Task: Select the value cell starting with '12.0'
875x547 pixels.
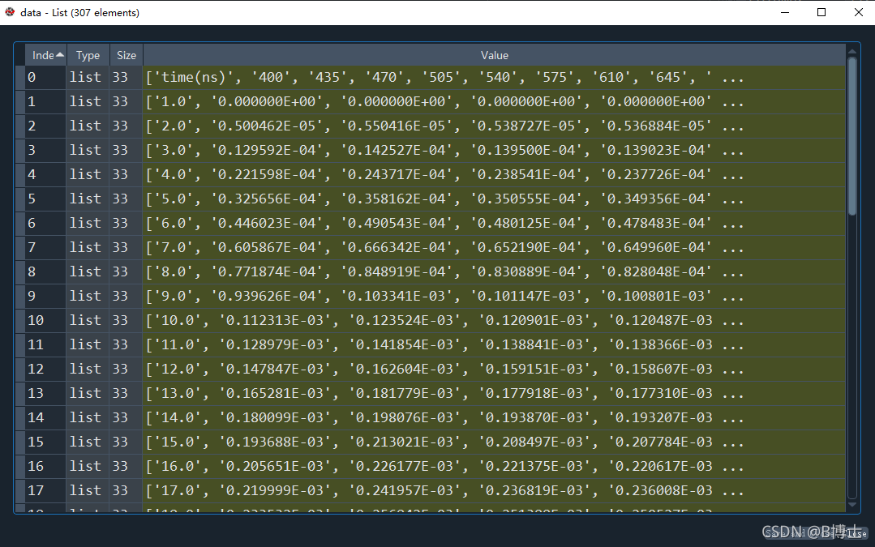Action: (495, 370)
